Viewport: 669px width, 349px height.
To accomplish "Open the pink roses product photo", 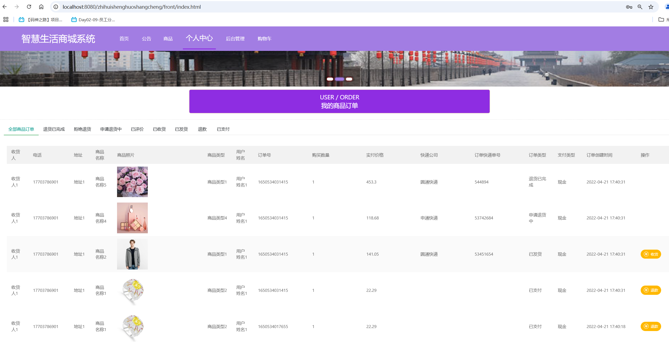I will coord(132,182).
